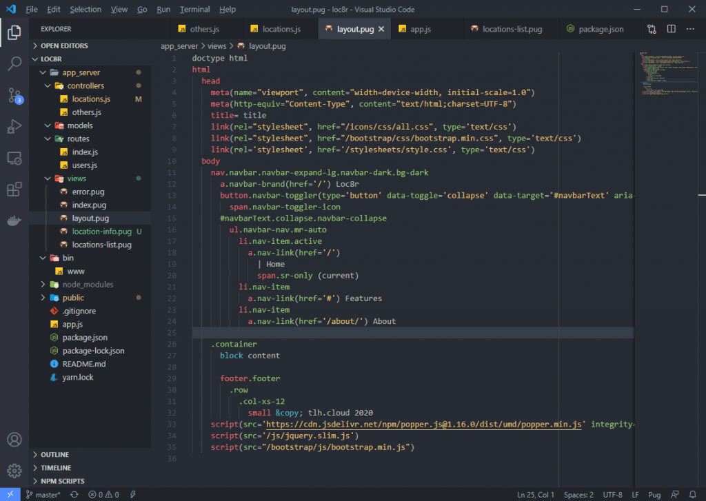Open the Help menu

(x=228, y=9)
